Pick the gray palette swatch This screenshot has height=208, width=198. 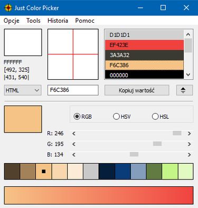pyautogui.click(x=91, y=171)
